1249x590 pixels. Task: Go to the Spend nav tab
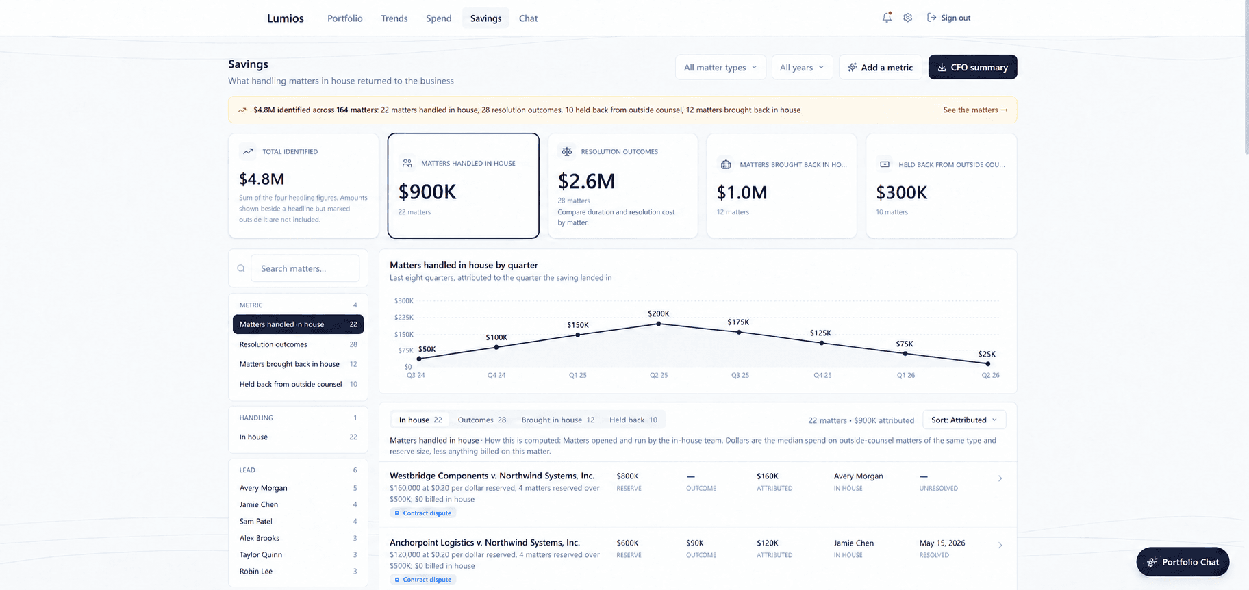click(x=438, y=18)
